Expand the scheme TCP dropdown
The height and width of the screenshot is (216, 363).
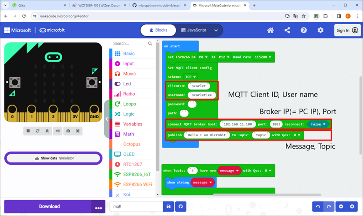coord(191,77)
